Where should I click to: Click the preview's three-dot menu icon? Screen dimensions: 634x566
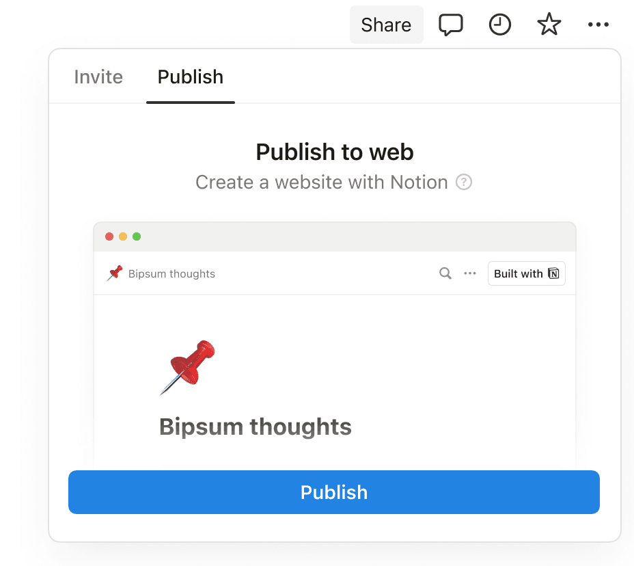pos(470,273)
